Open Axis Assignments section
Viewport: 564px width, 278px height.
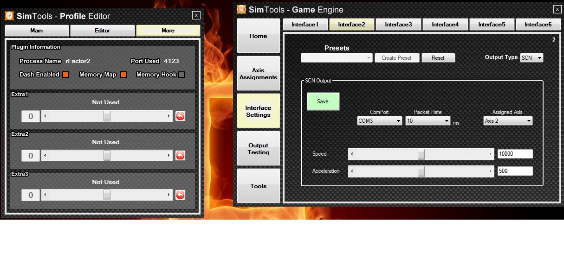click(259, 73)
